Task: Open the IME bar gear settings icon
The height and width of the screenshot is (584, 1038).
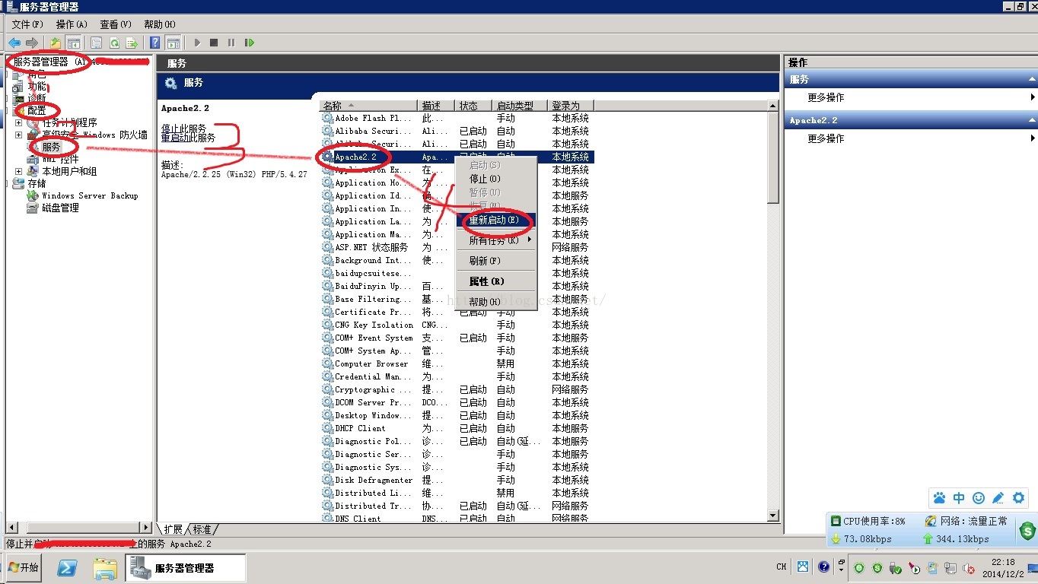Action: [x=1019, y=498]
